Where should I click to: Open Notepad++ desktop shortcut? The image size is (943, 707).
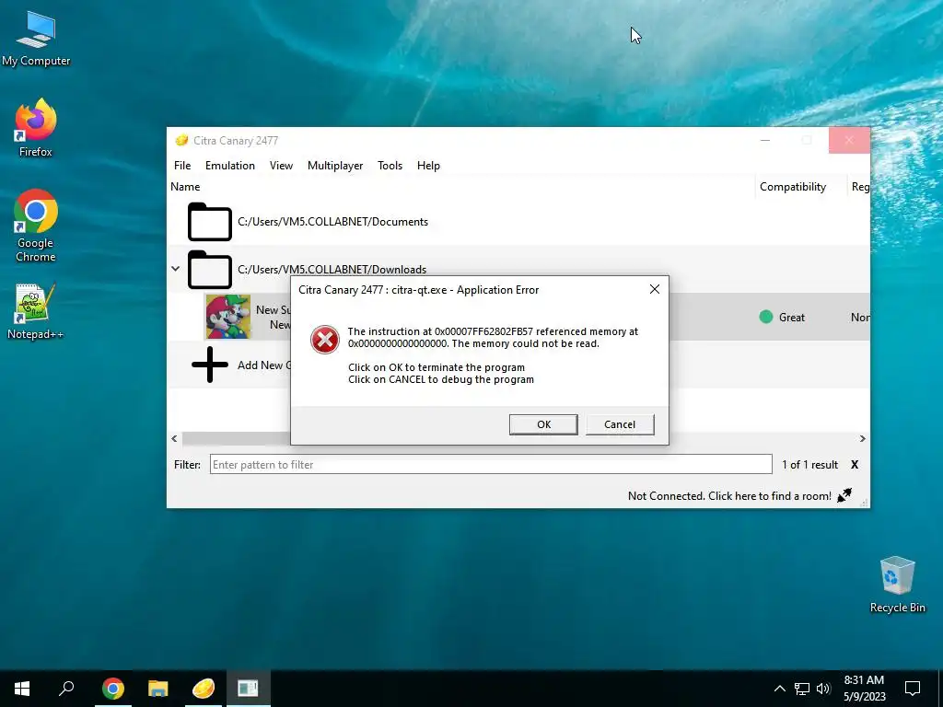[36, 311]
